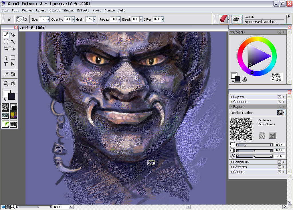Open the Opacity dropdown arrow
The image size is (293, 210).
pos(73,19)
